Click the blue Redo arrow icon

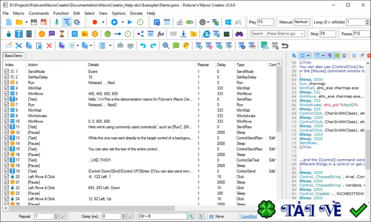click(x=153, y=45)
